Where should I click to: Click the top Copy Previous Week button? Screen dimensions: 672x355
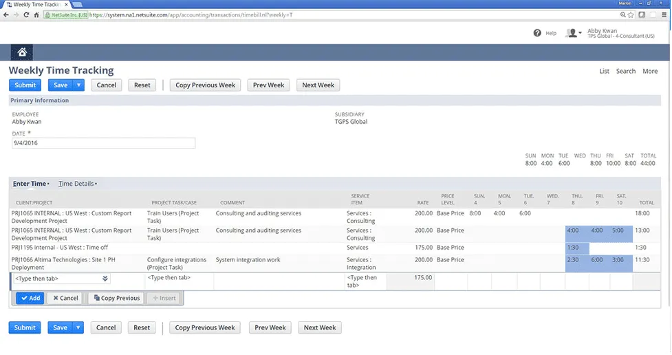pyautogui.click(x=205, y=85)
